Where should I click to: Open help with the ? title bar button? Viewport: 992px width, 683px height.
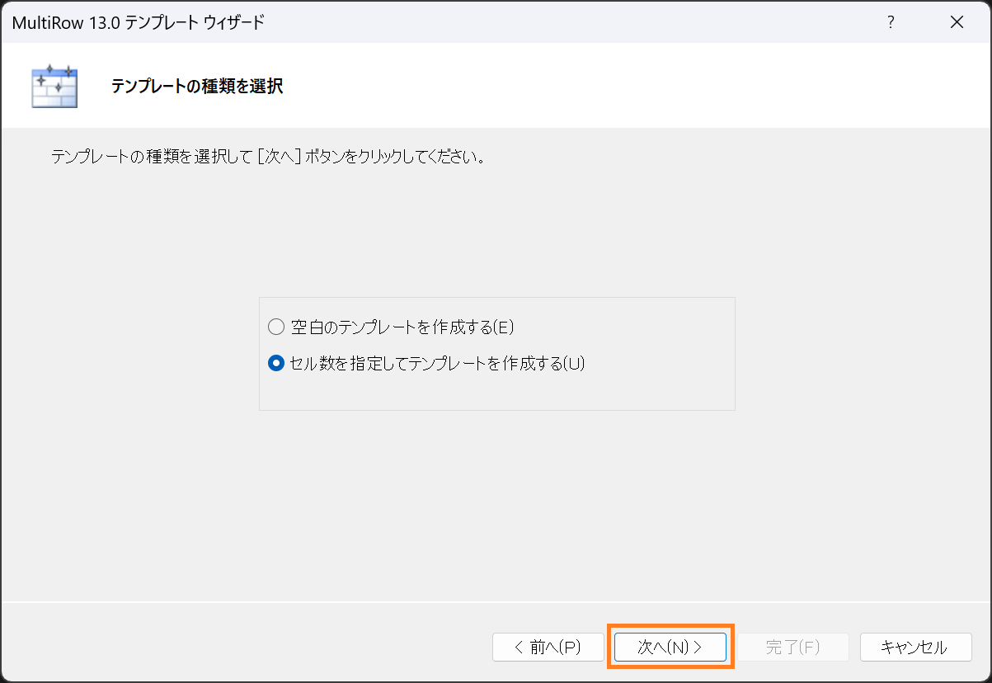891,22
